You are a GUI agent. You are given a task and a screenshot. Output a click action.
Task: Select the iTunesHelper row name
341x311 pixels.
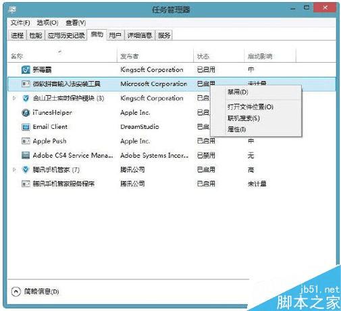pos(53,113)
